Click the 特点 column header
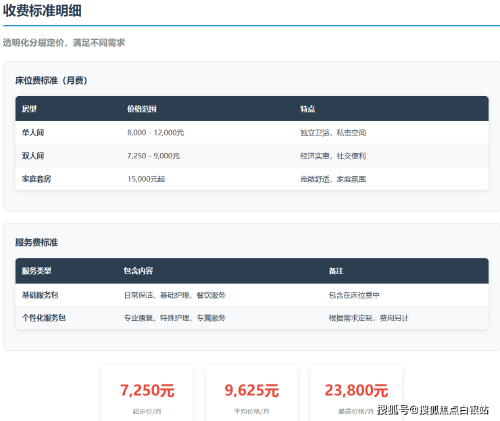500x421 pixels. pyautogui.click(x=307, y=109)
